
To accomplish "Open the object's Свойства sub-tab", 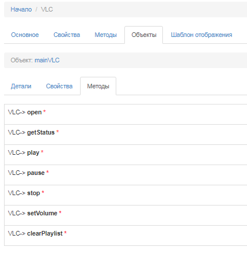I will 59,86.
